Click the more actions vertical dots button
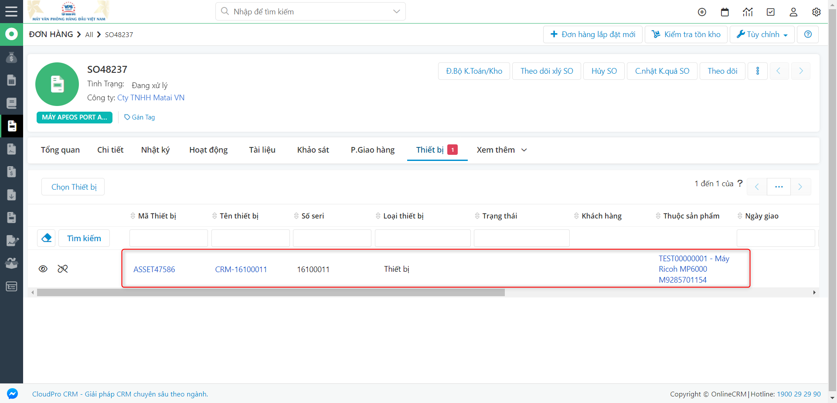This screenshot has height=403, width=837. (758, 71)
